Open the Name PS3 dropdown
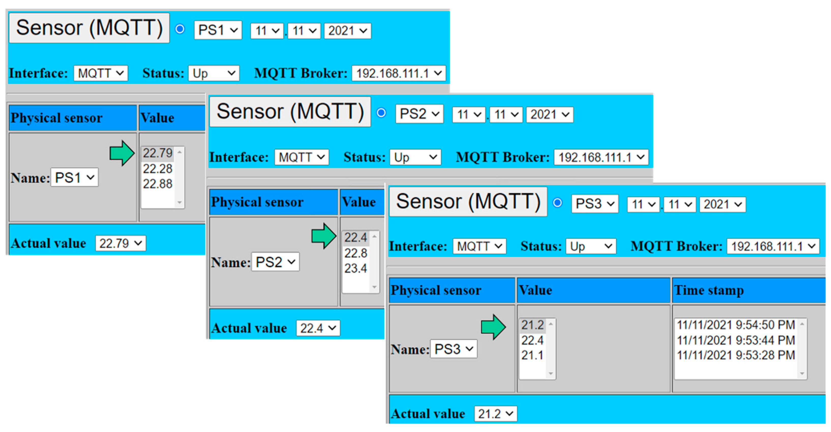This screenshot has width=831, height=432. 453,348
